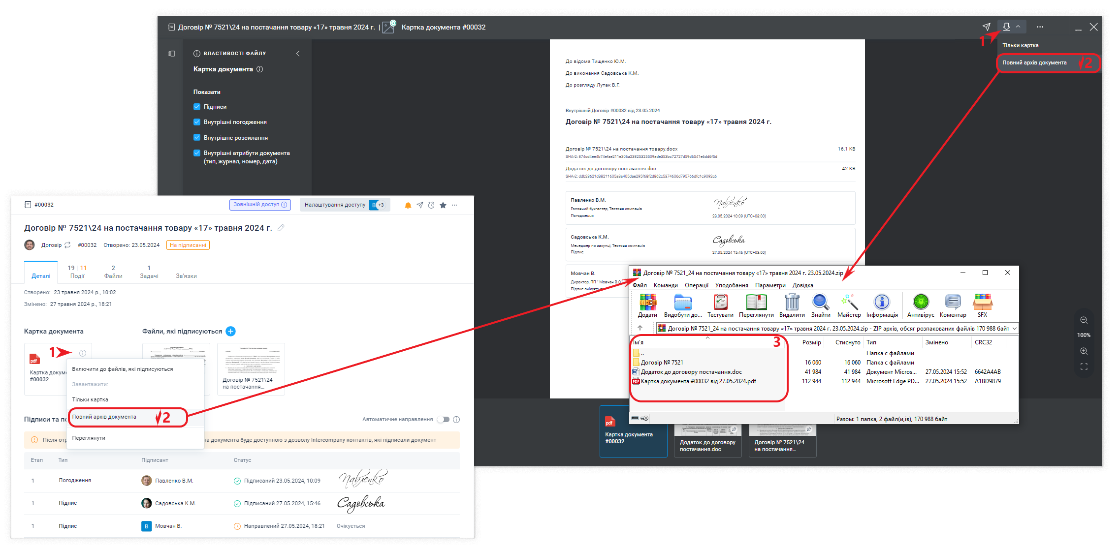Open the WinRAR archive path dropdown
The width and height of the screenshot is (1120, 549).
coord(1014,328)
